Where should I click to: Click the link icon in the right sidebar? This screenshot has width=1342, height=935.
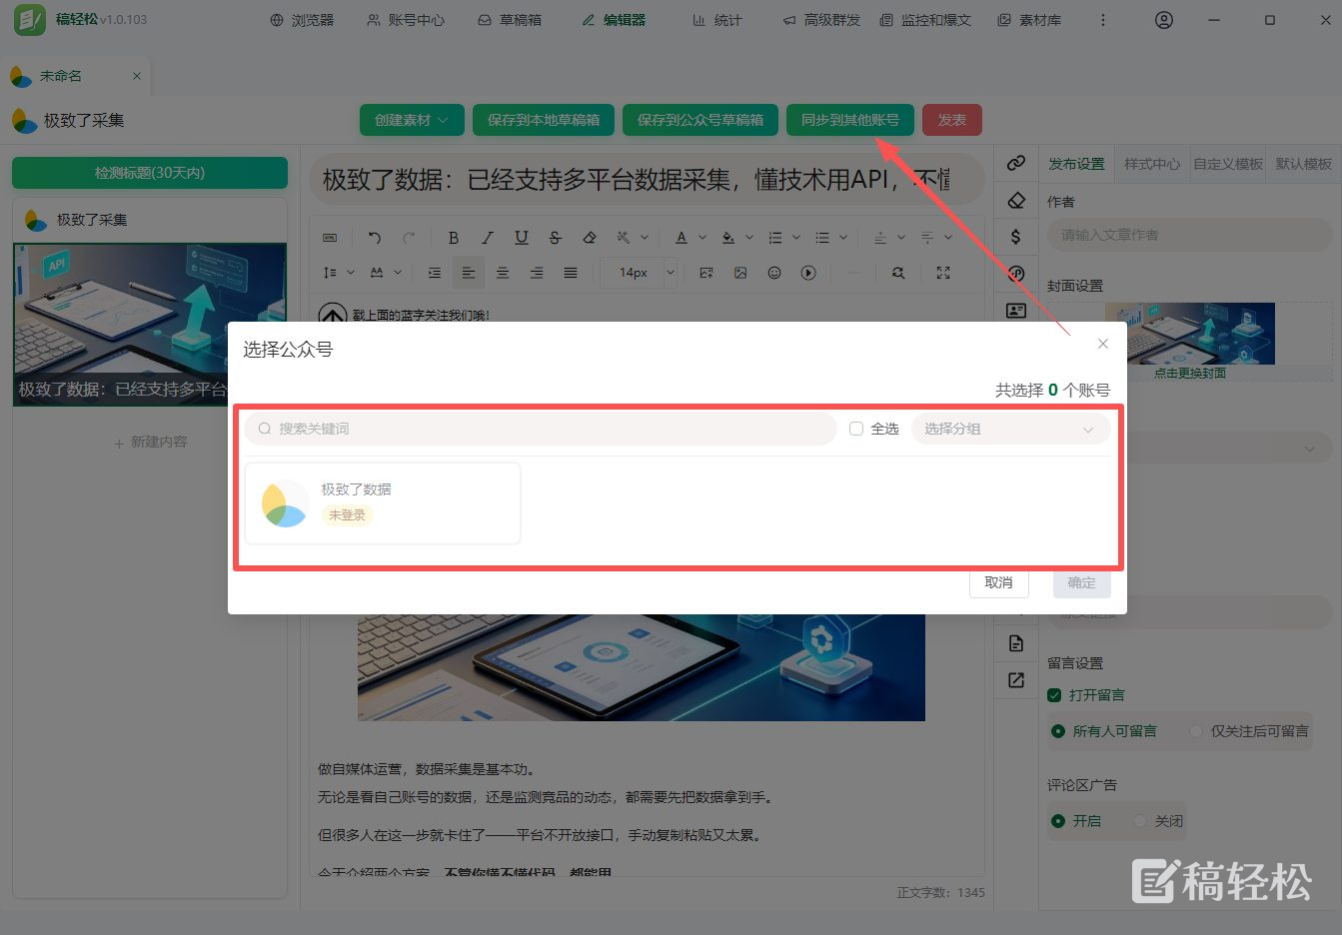pos(1016,163)
